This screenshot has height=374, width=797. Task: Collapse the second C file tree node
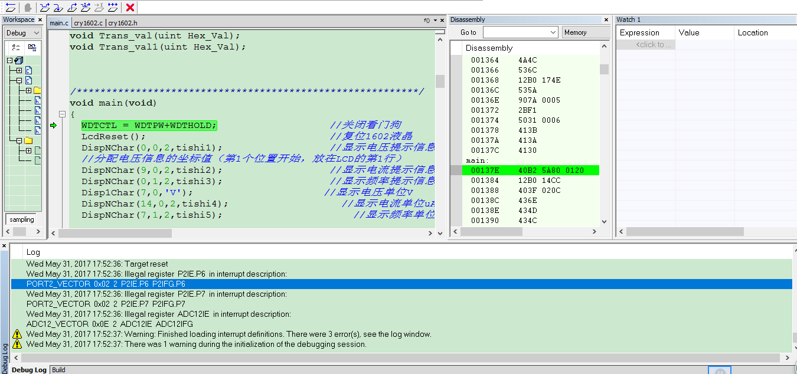[x=19, y=80]
